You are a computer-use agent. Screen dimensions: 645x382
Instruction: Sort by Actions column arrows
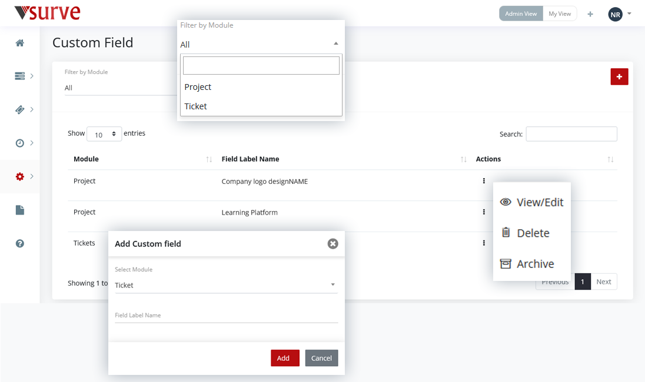pyautogui.click(x=610, y=159)
